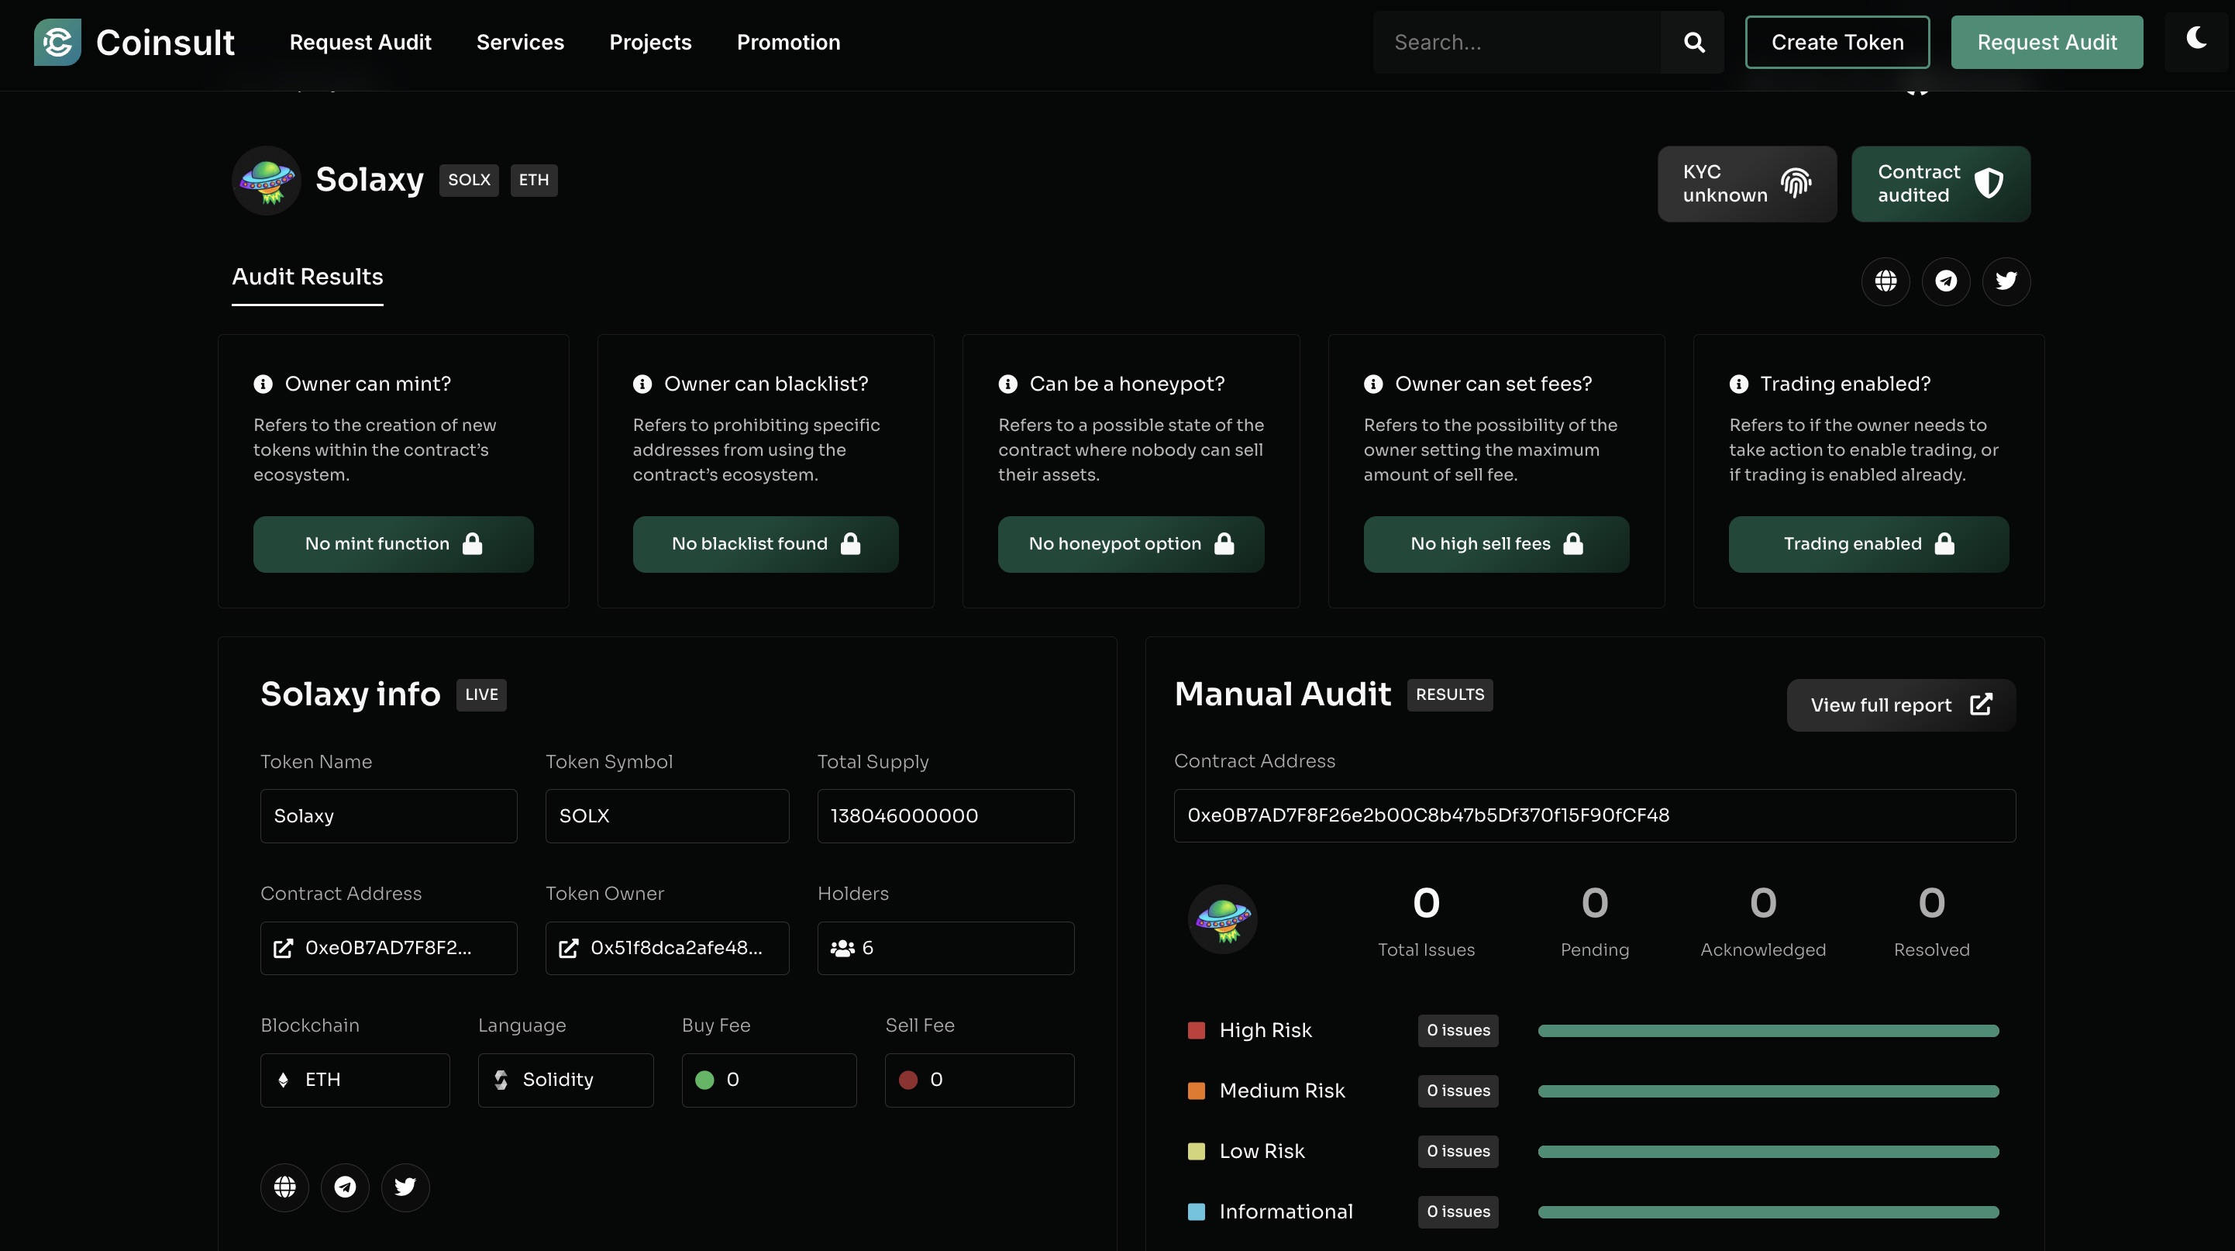The height and width of the screenshot is (1251, 2235).
Task: Click the Create Token button
Action: click(x=1837, y=42)
